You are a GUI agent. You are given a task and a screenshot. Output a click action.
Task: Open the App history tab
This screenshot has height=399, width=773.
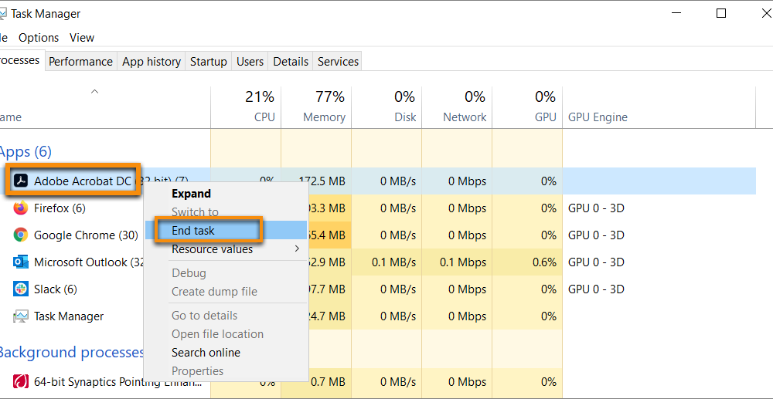152,62
